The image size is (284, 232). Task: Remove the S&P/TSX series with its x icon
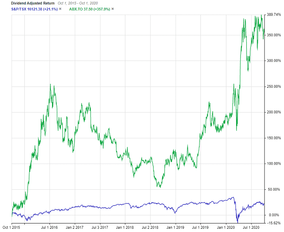(60, 9)
